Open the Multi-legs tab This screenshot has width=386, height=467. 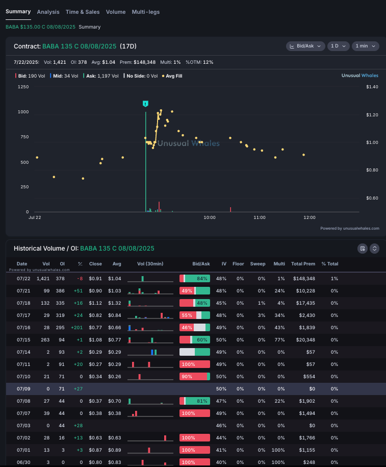(x=145, y=12)
